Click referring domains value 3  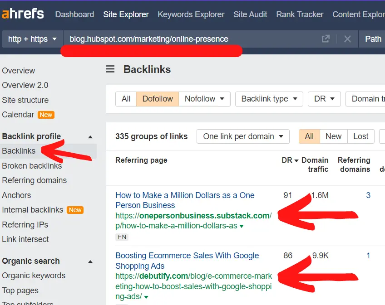click(x=368, y=195)
